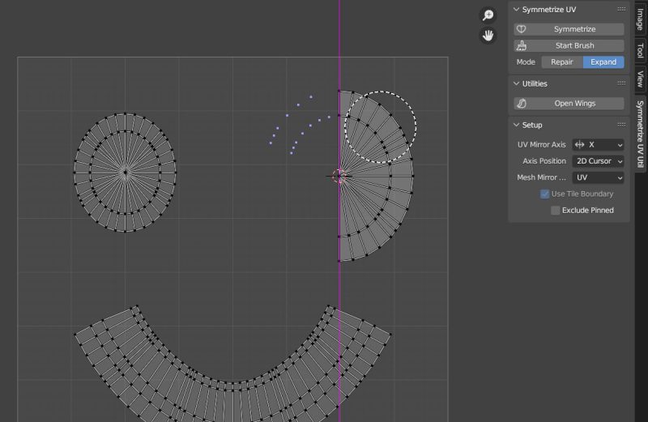Collapse the Setup panel

tap(517, 125)
